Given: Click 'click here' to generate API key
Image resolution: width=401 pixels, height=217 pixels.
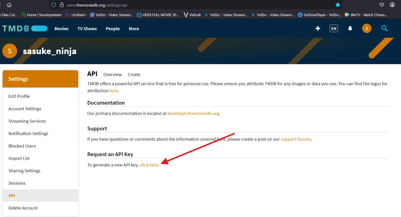Looking at the screenshot, I should (149, 165).
